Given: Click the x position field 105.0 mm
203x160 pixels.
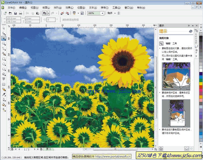Looking at the screenshot, I should click(13, 18).
